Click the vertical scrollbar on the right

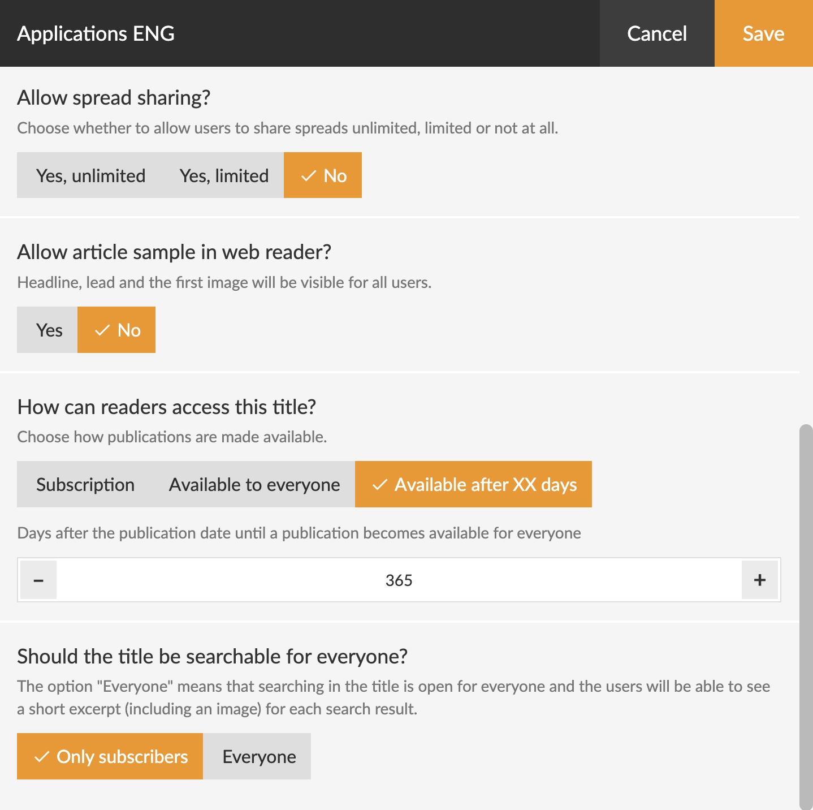pyautogui.click(x=806, y=617)
